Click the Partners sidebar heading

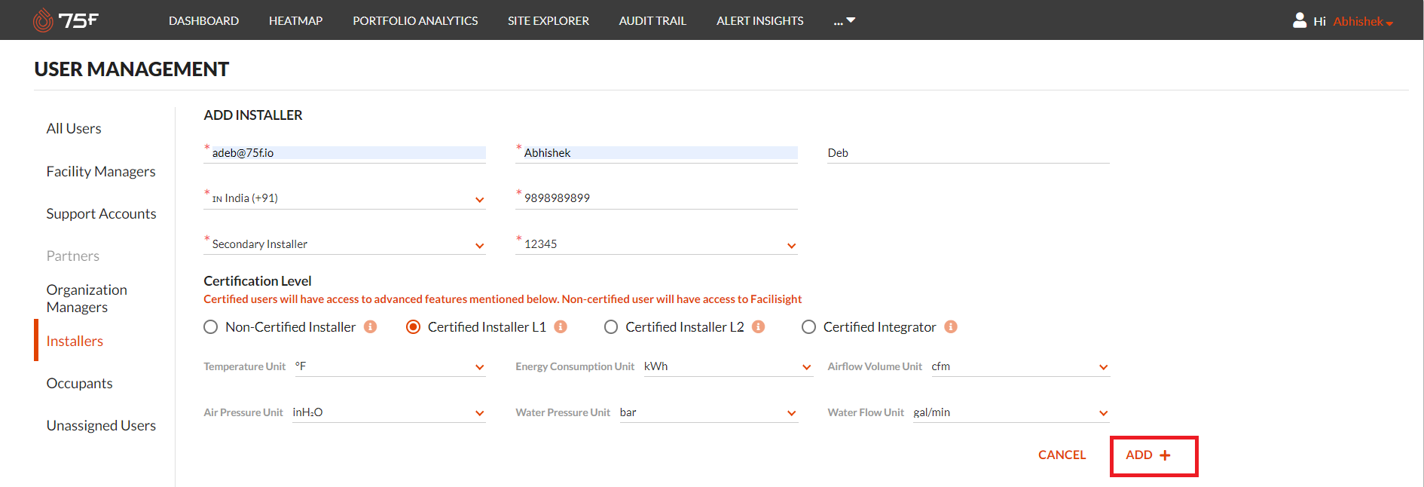73,256
